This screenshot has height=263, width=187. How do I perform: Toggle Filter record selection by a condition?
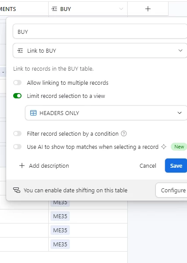click(x=18, y=133)
